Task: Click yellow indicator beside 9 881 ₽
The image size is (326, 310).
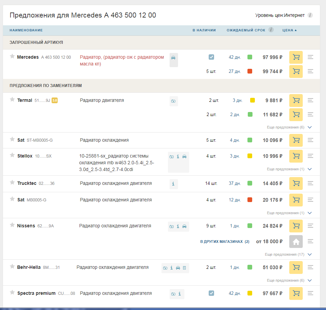Action: pos(253,100)
